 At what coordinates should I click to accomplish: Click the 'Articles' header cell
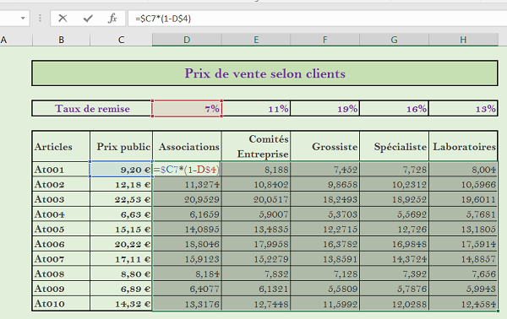click(61, 147)
